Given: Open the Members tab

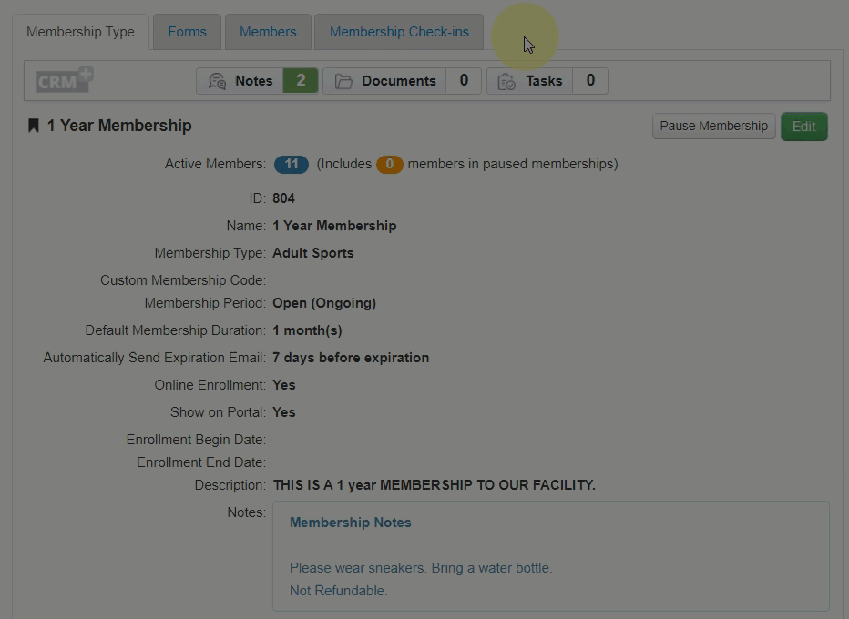Looking at the screenshot, I should 268,32.
